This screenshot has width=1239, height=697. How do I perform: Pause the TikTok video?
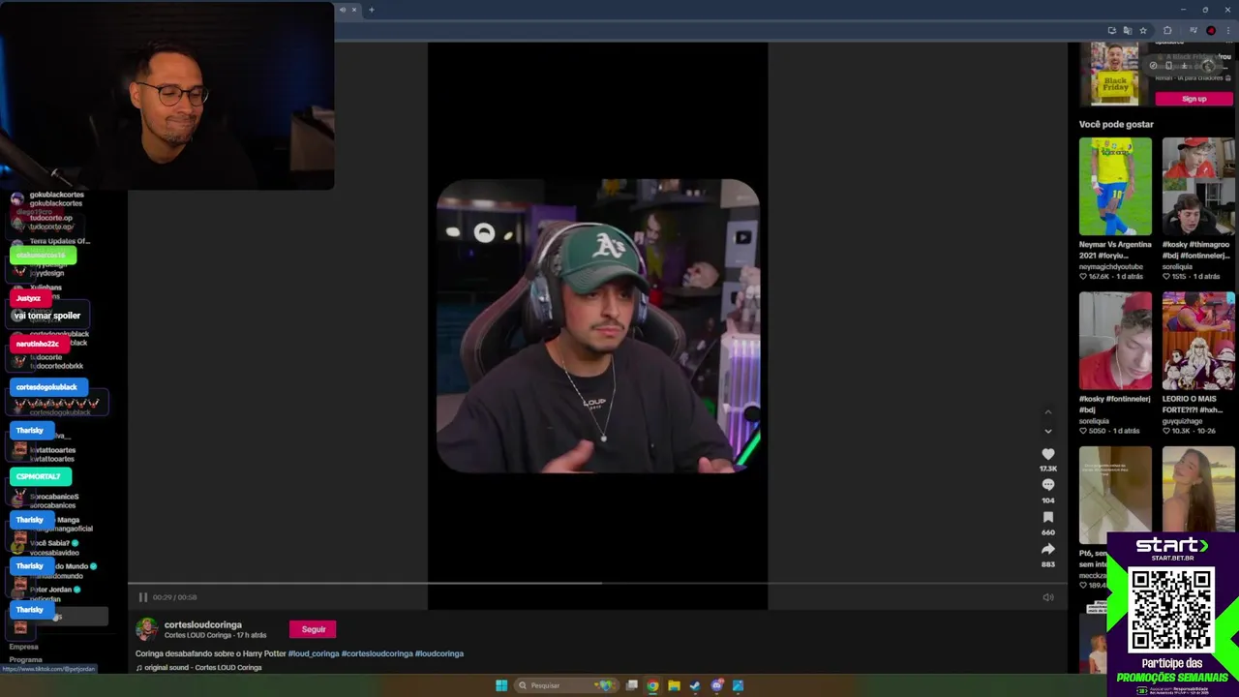click(142, 597)
